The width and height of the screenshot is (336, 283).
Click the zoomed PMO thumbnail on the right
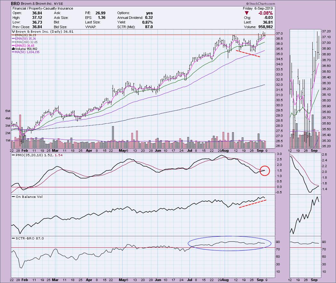304,173
